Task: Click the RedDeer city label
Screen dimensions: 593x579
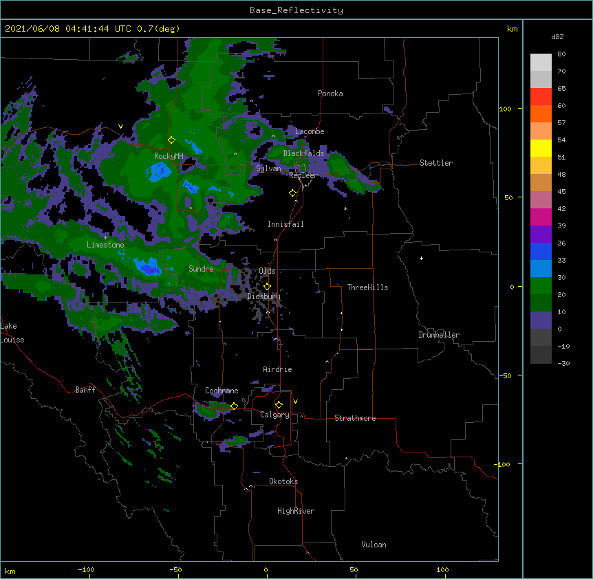Action: pos(303,175)
